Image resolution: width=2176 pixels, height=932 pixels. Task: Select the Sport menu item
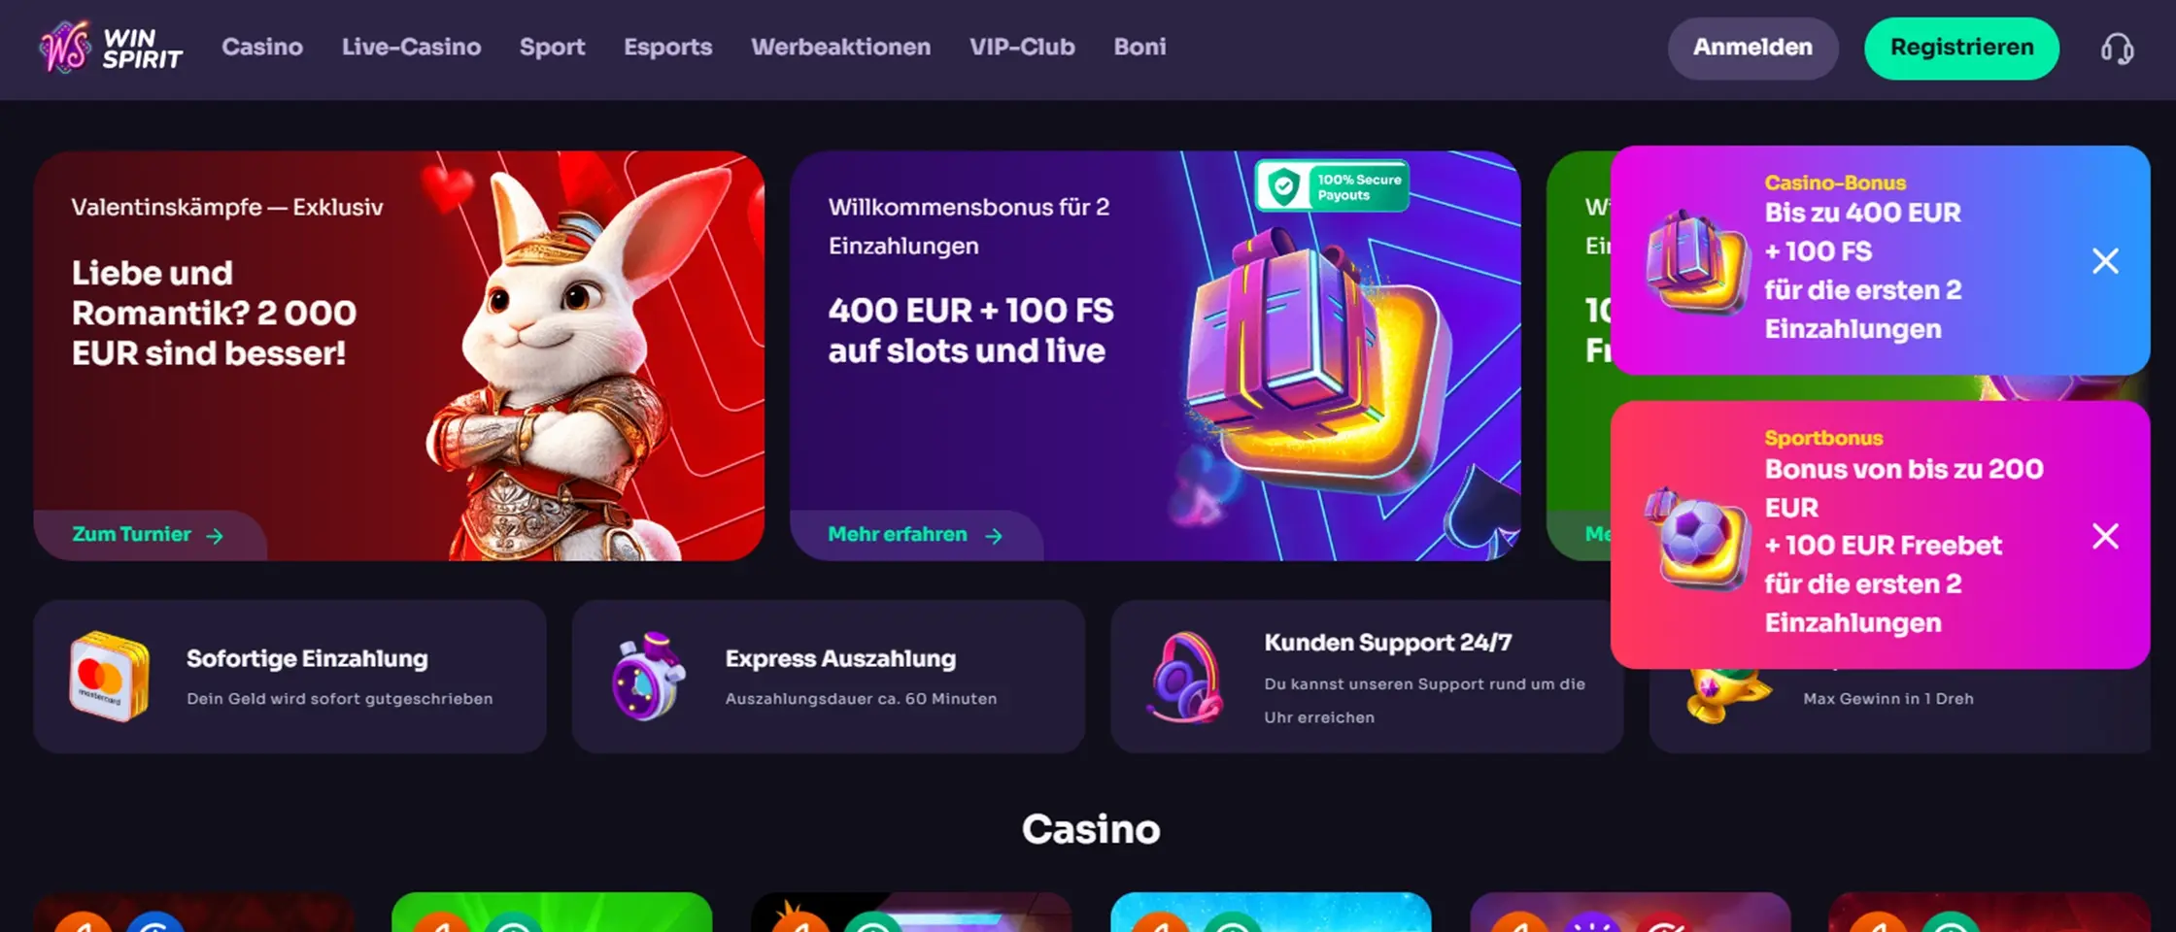point(552,47)
